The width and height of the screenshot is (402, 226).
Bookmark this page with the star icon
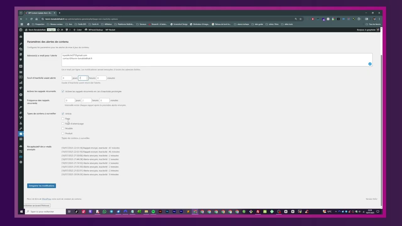301,19
